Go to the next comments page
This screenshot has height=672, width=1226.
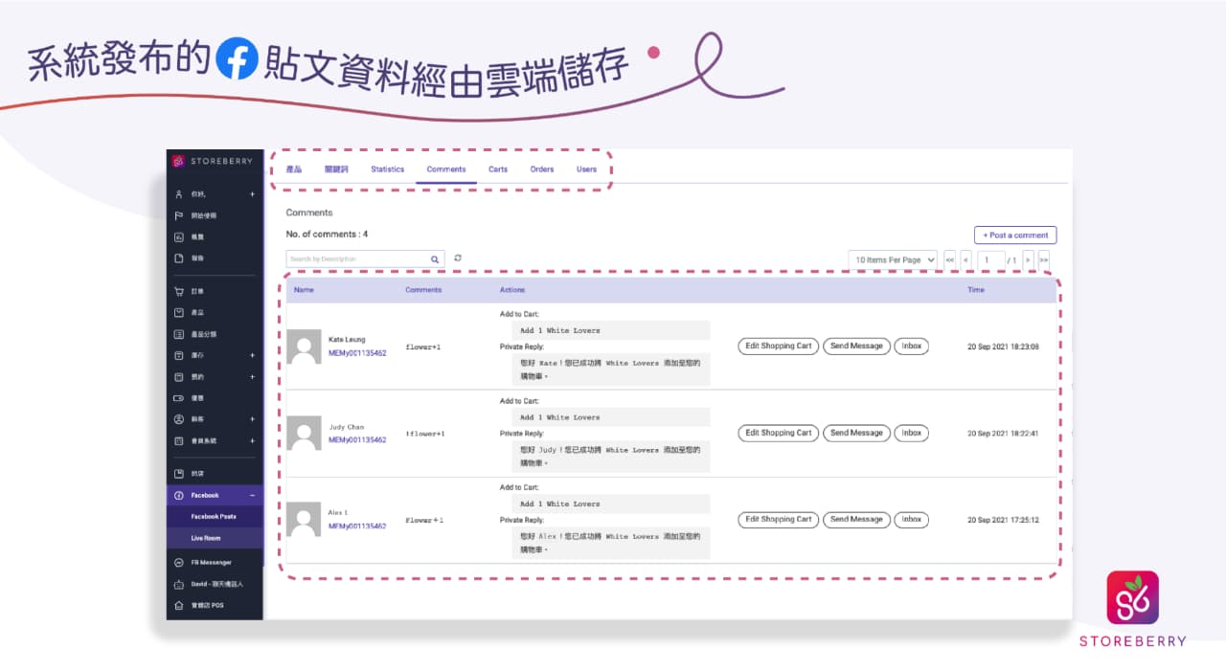1028,259
